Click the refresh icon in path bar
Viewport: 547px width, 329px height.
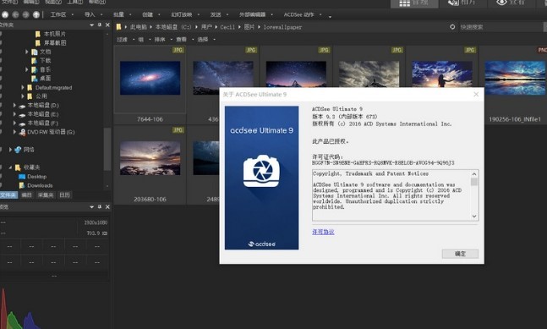pos(452,27)
